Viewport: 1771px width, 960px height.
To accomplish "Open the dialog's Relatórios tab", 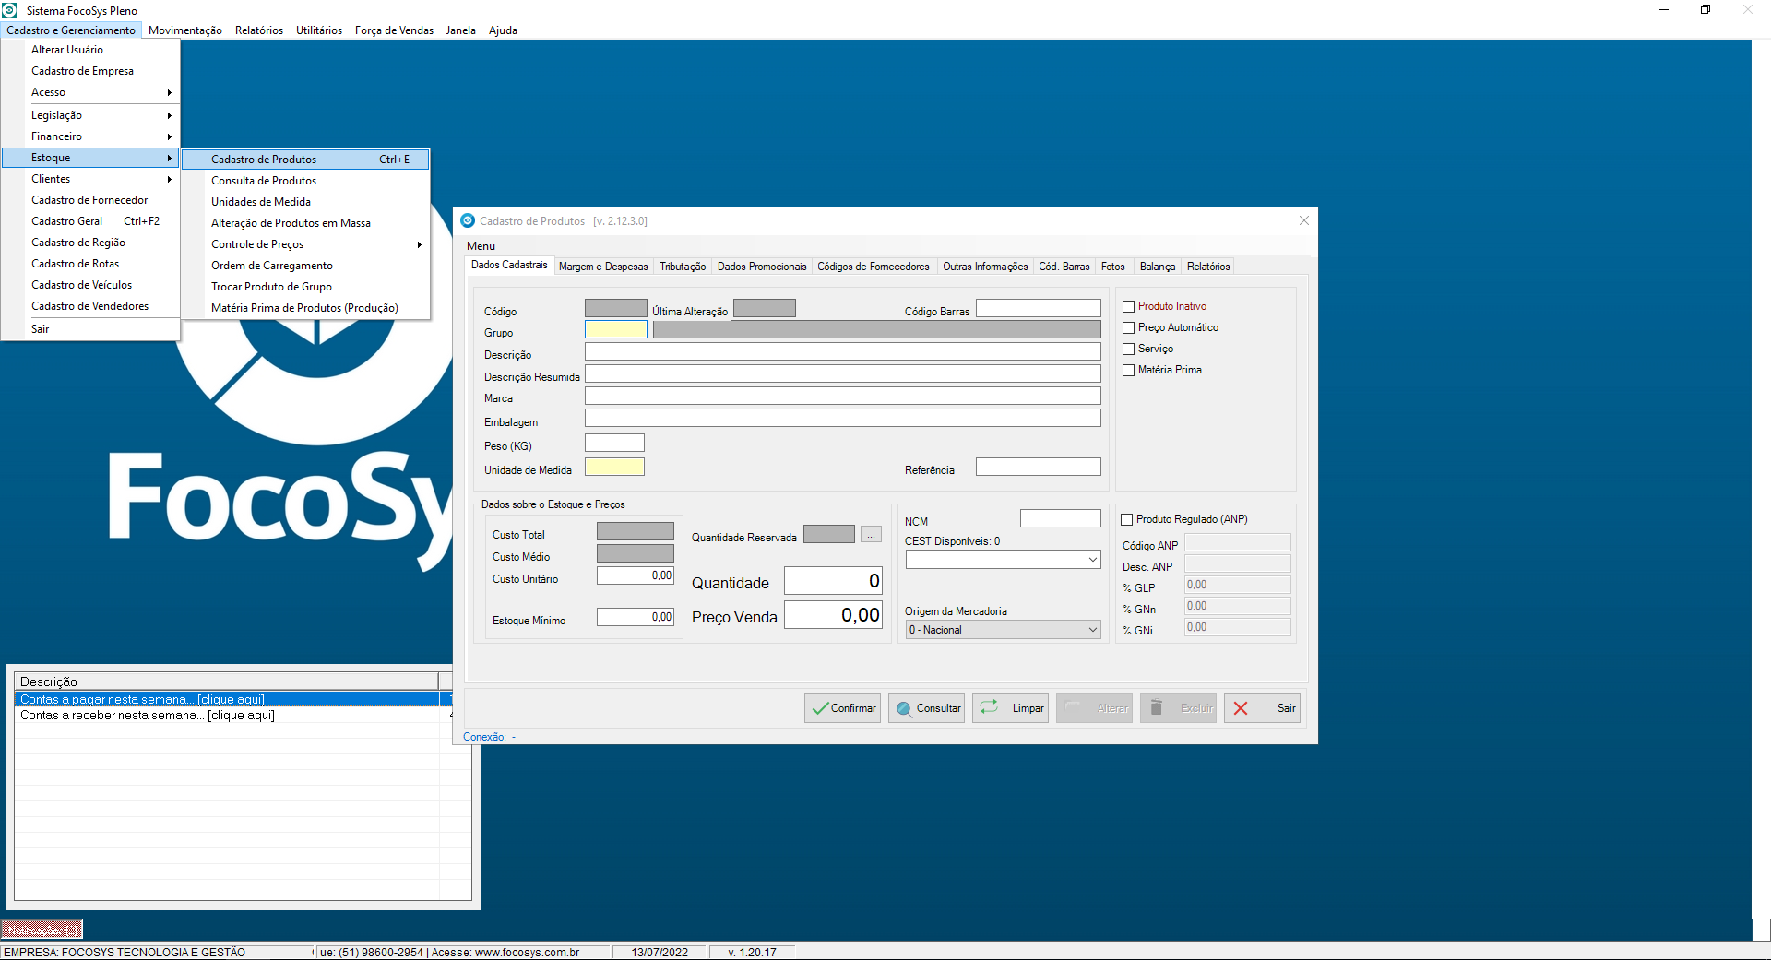I will (1208, 267).
